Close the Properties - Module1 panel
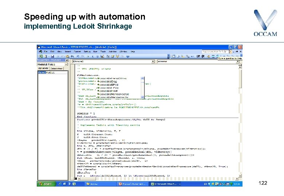 pos(67,60)
